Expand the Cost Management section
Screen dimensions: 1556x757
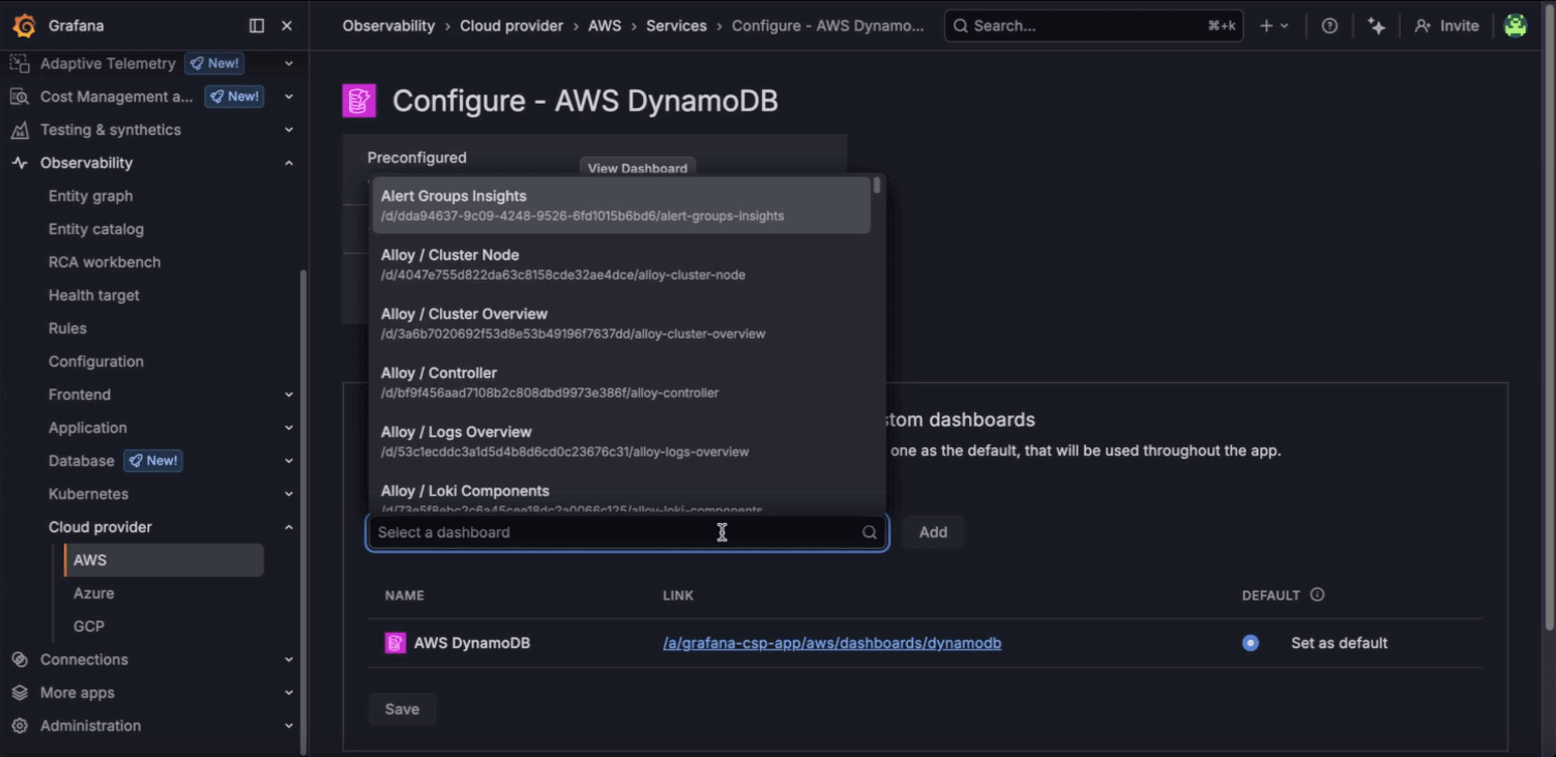[x=289, y=96]
